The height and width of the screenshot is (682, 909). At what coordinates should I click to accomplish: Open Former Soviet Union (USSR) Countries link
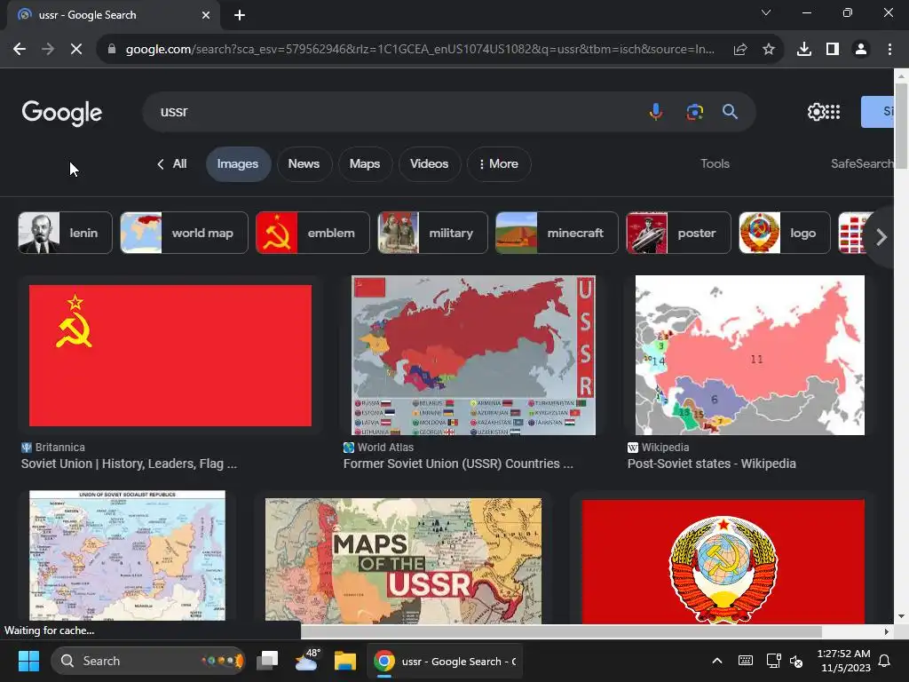(458, 464)
